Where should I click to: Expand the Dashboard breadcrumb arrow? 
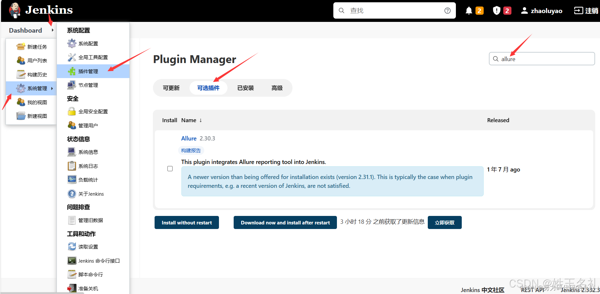coord(52,30)
